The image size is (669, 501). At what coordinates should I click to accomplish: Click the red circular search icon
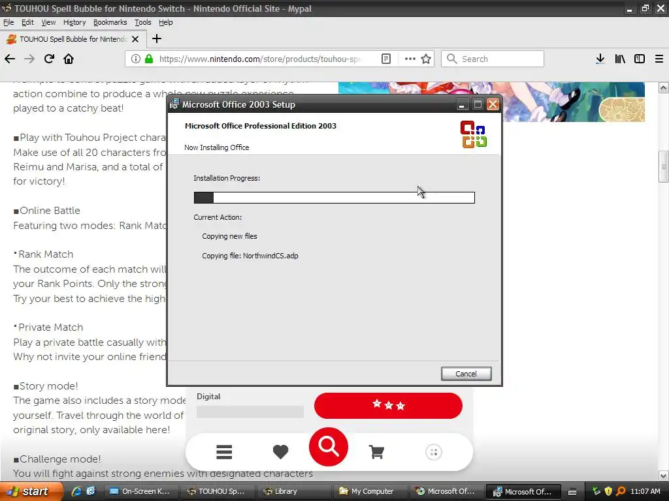point(329,446)
